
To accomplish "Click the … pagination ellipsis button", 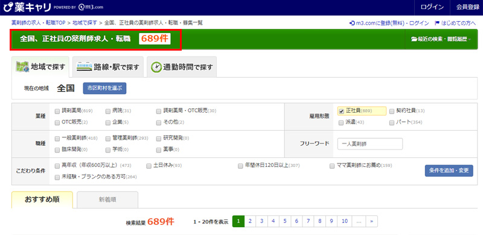I will tap(359, 221).
